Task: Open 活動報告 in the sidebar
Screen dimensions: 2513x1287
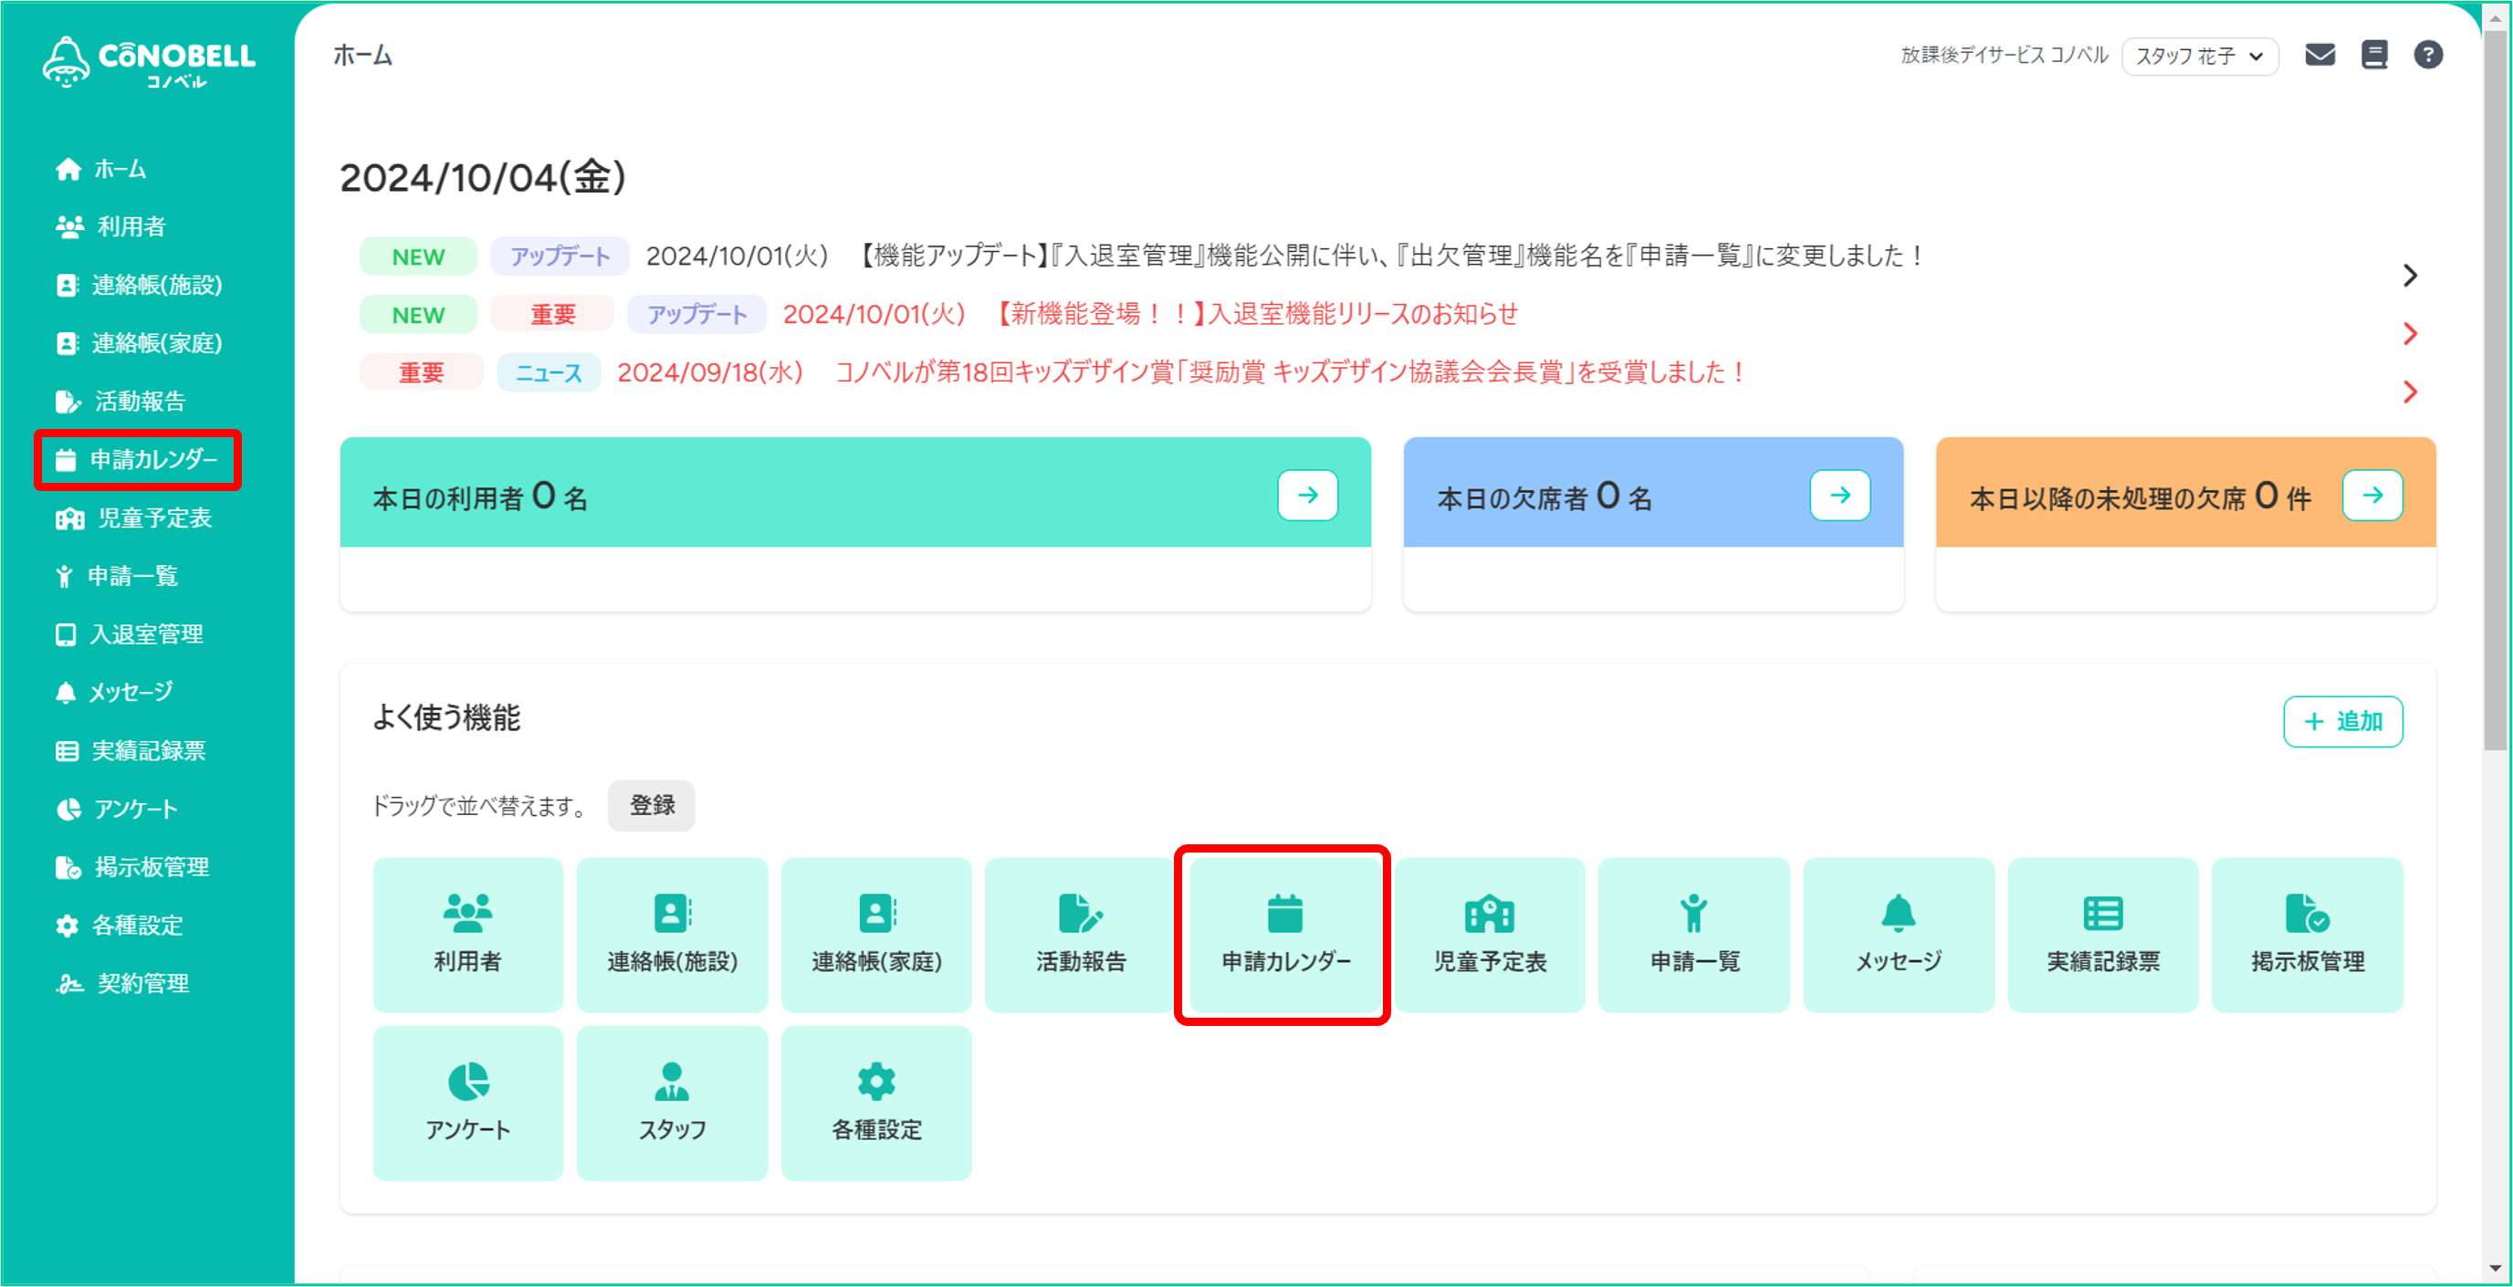Action: point(121,401)
